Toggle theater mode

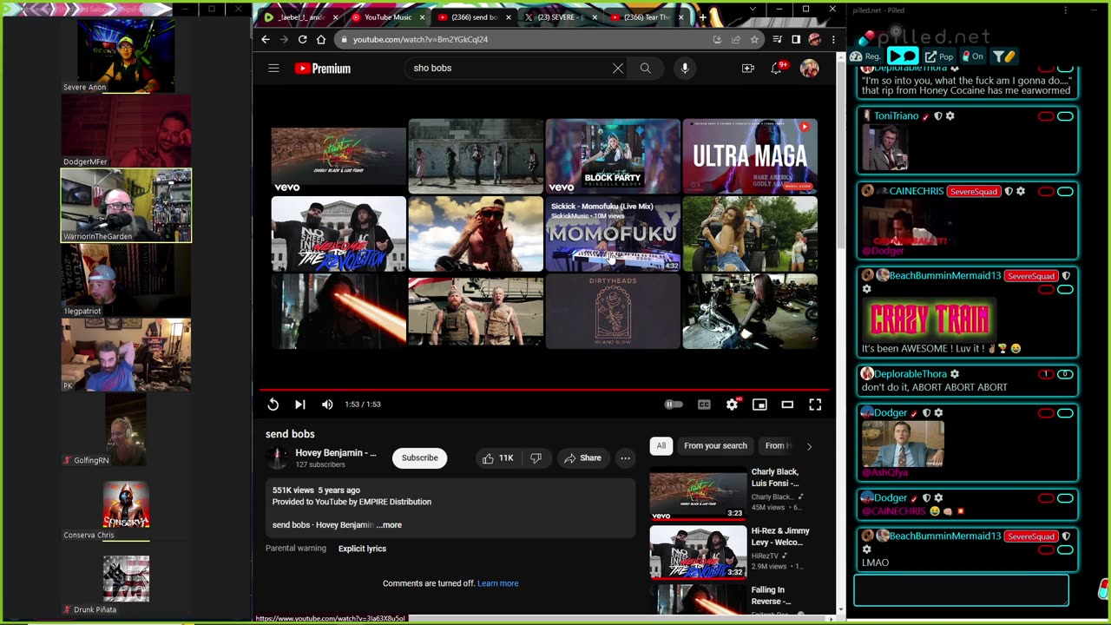[x=787, y=405]
